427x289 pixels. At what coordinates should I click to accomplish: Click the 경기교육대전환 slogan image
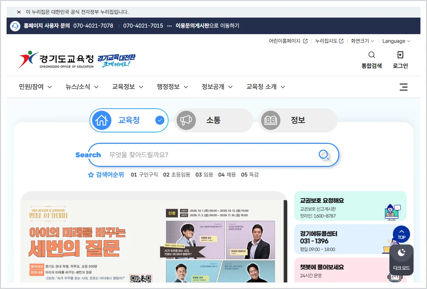pos(116,60)
